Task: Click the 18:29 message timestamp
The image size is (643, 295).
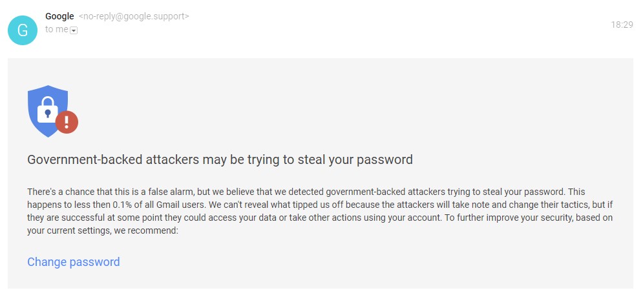Action: tap(622, 25)
